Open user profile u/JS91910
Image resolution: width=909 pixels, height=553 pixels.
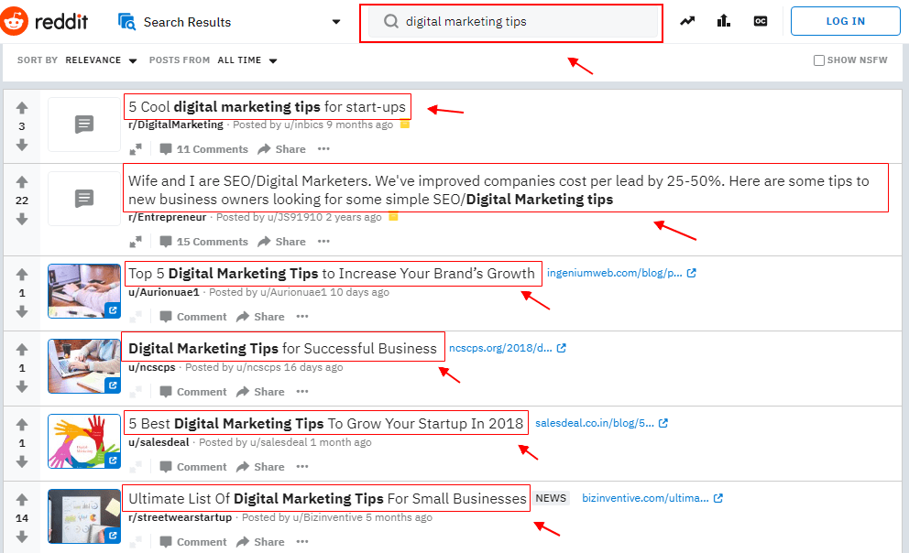(x=294, y=217)
